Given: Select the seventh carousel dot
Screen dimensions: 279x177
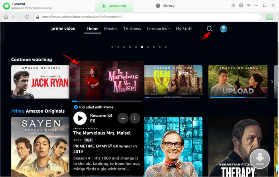Looking at the screenshot, I should (x=148, y=47).
